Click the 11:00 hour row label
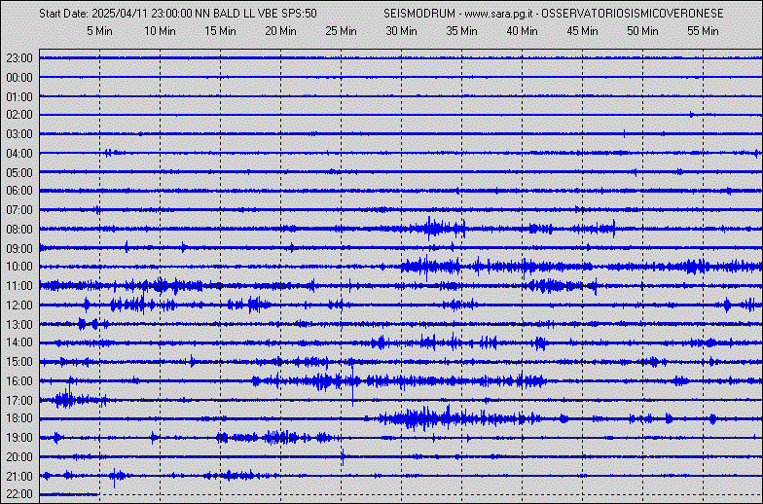This screenshot has width=763, height=504. tap(19, 286)
